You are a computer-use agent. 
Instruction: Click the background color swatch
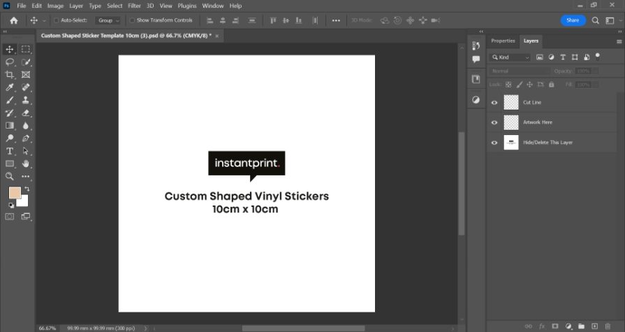coord(24,202)
